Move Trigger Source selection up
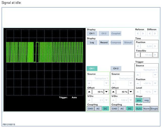Image resolution: width=162 pixels, height=128 pixels. pos(138,75)
